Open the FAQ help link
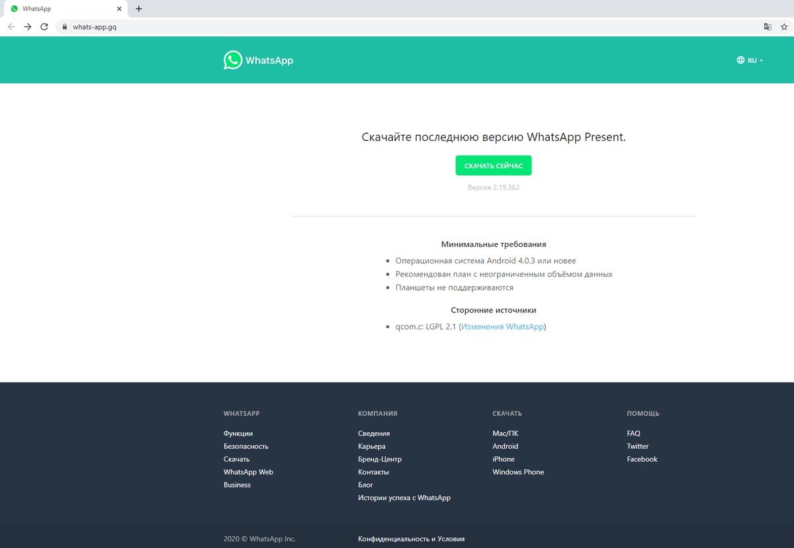Image resolution: width=794 pixels, height=548 pixels. coord(634,434)
